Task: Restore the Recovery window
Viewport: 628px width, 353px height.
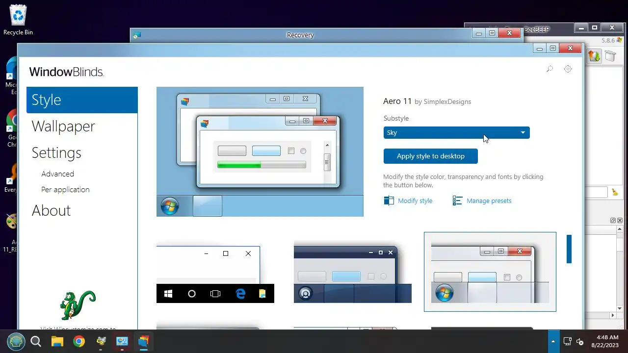Action: pos(492,33)
